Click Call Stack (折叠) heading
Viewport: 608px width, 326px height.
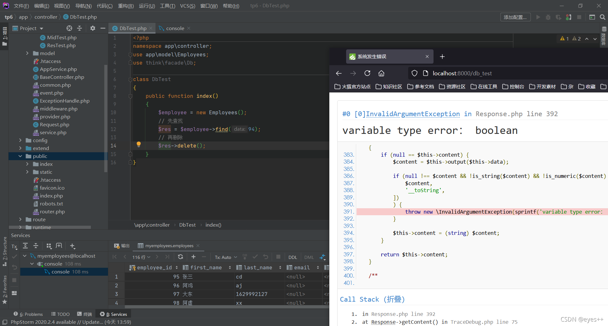coord(372,299)
